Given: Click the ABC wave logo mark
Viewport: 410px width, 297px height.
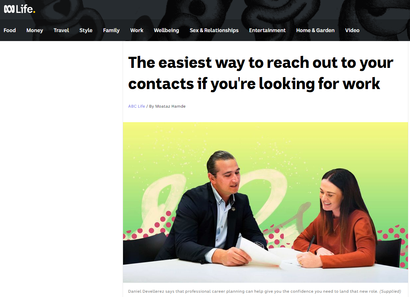Looking at the screenshot, I should click(x=9, y=9).
